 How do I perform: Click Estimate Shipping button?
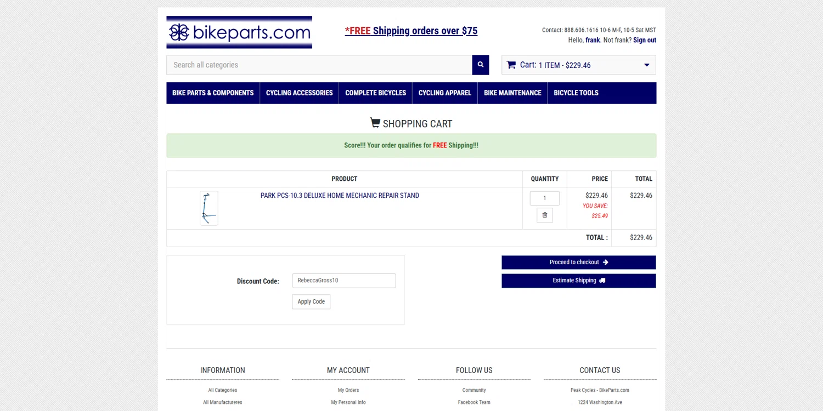[x=579, y=281]
